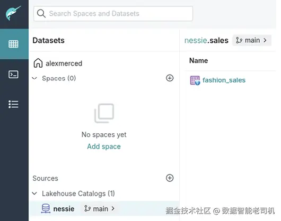Focus the Search Spaces and Datasets field

[x=113, y=14]
